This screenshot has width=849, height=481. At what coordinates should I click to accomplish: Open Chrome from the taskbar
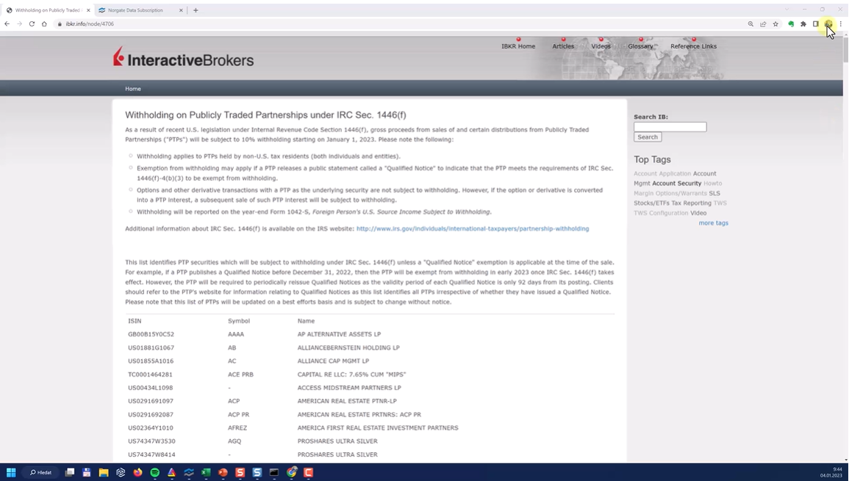[x=292, y=472]
